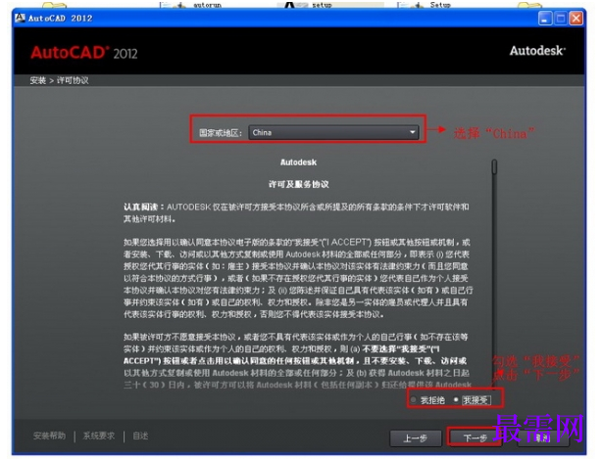Image resolution: width=602 pixels, height=459 pixels.
Task: Click the 许可及服务协议 heading
Action: [x=298, y=184]
